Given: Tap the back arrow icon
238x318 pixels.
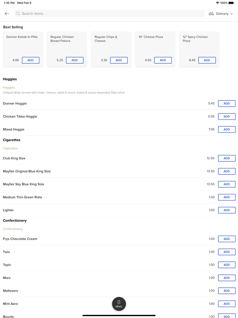Looking at the screenshot, I should tap(7, 14).
